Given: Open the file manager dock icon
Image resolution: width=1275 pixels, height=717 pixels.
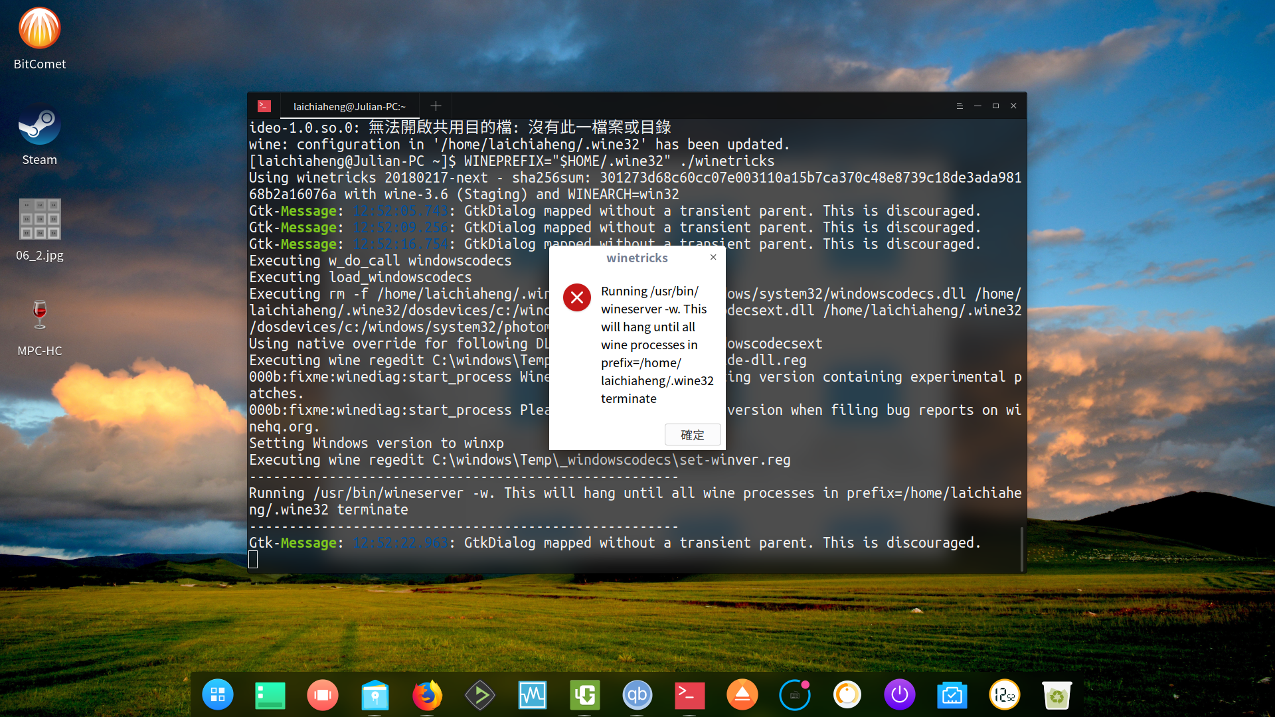Looking at the screenshot, I should [375, 695].
